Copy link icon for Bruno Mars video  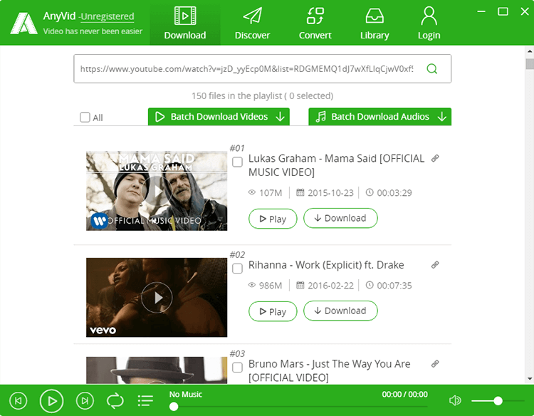coord(435,364)
